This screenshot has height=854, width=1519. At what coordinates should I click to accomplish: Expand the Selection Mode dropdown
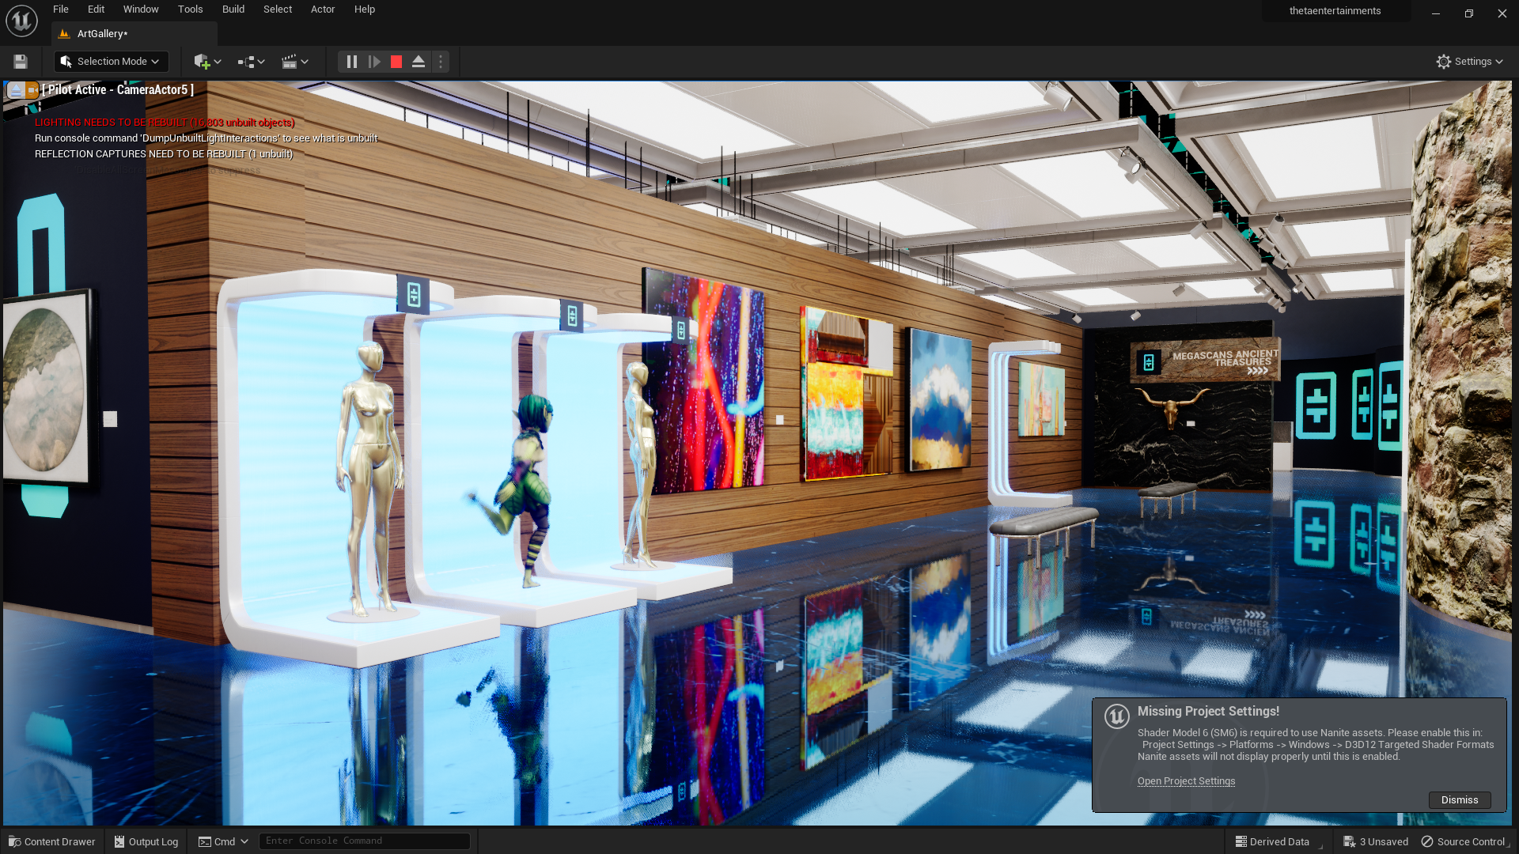[x=112, y=62]
